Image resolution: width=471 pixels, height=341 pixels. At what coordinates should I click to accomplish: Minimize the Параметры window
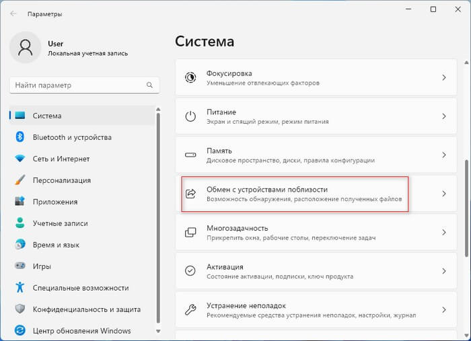point(408,9)
